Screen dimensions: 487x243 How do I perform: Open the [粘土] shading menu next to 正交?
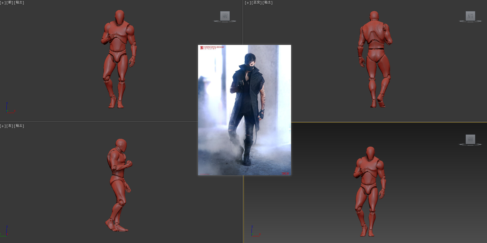tap(268, 2)
